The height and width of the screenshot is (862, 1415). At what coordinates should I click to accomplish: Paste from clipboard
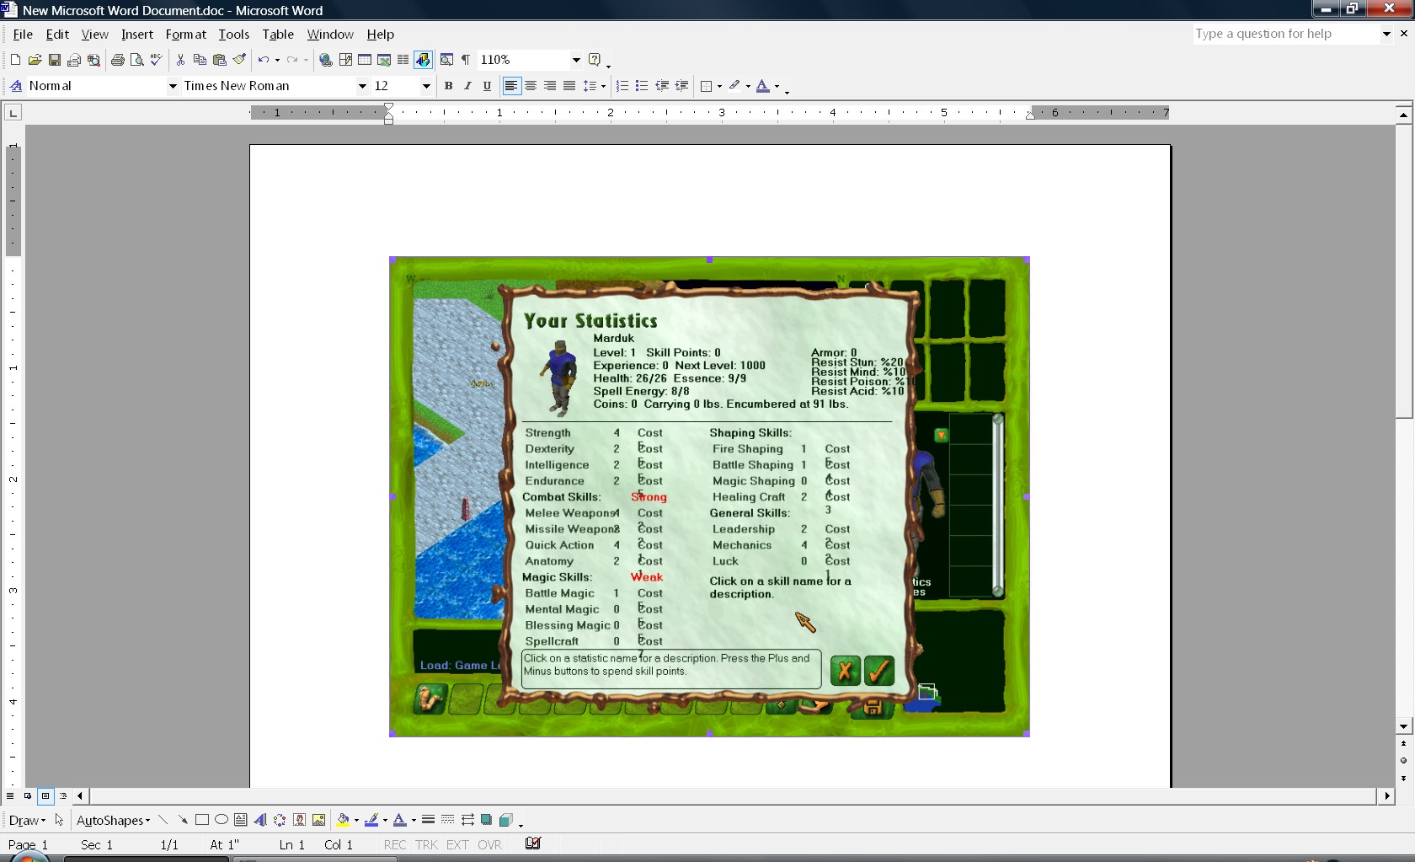tap(220, 60)
